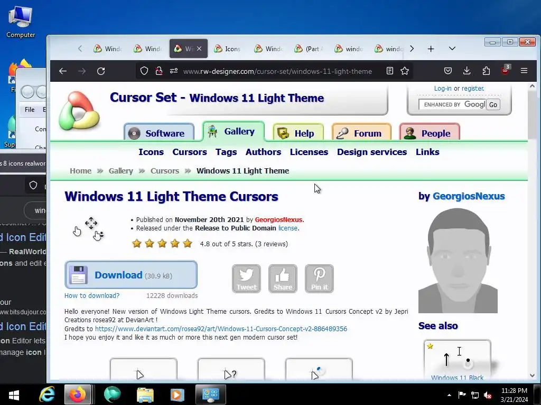Open the Downloads toolbar icon

[x=467, y=71]
